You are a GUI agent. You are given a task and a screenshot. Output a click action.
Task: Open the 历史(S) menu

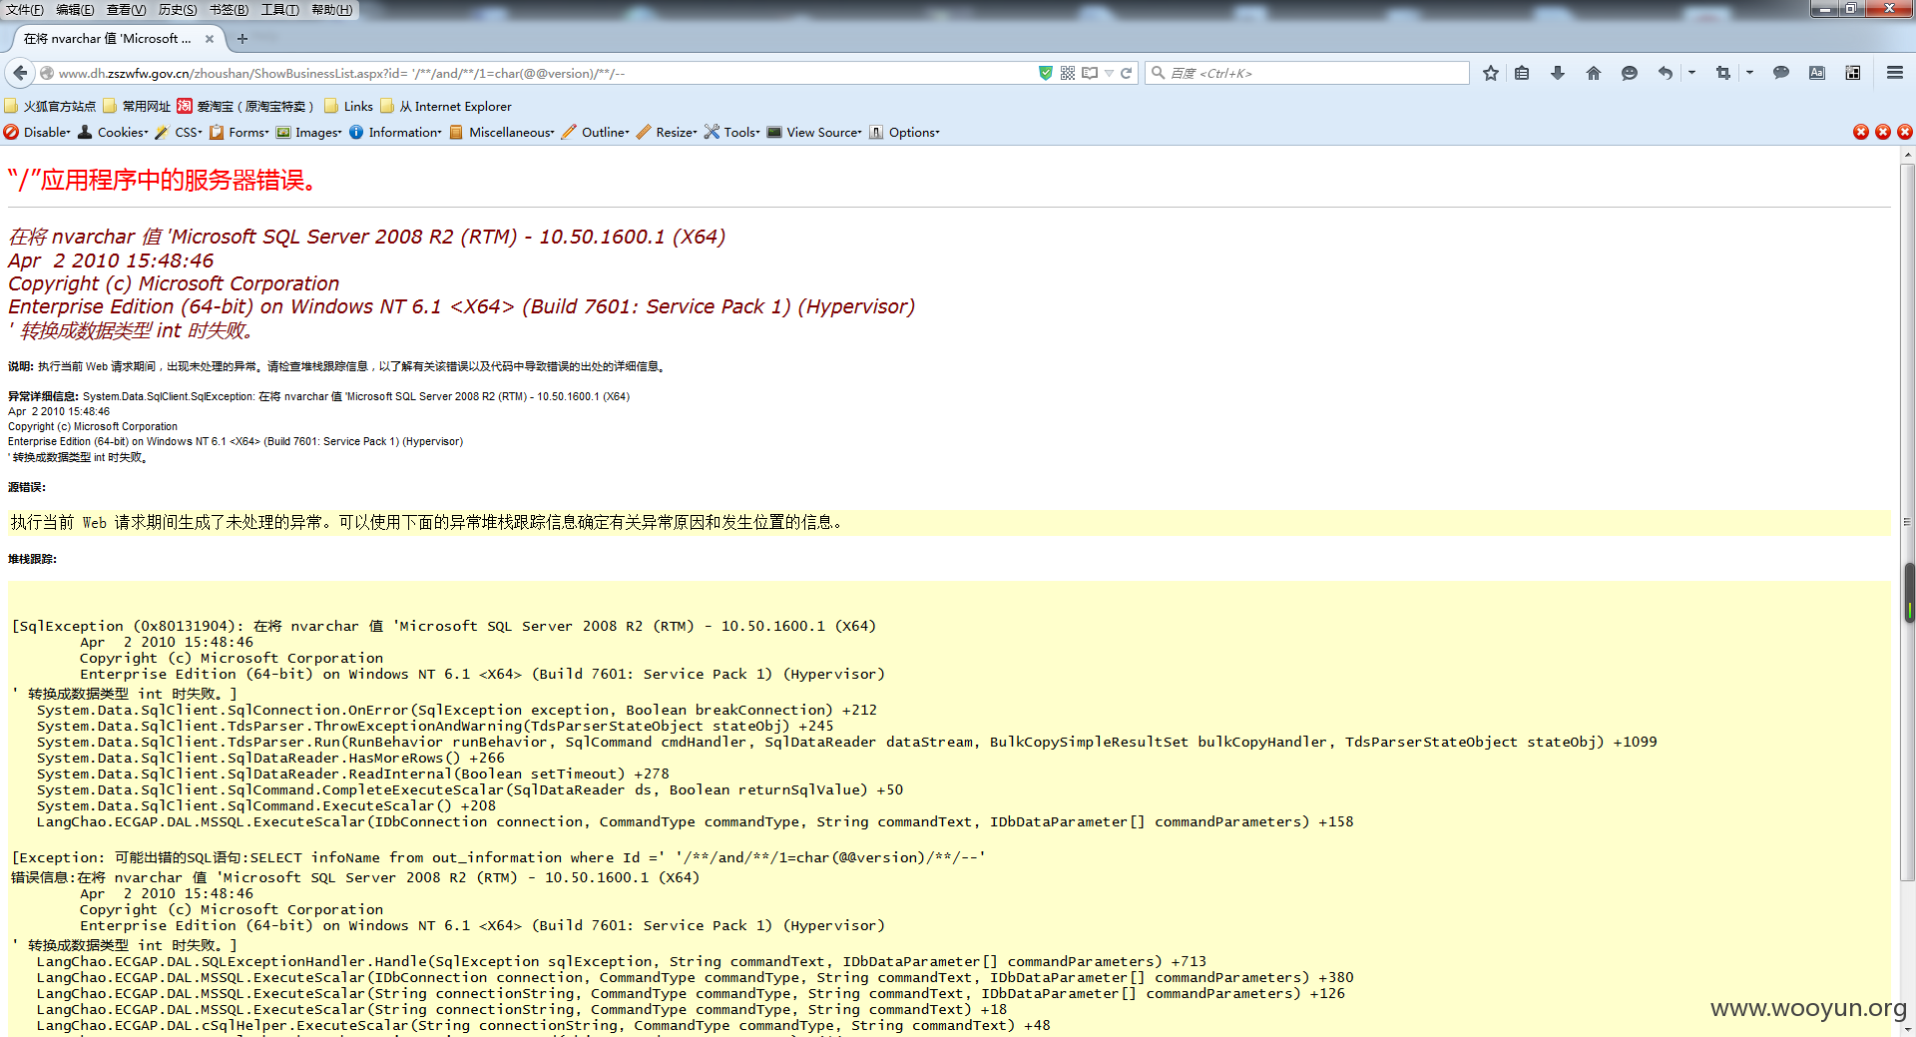[178, 10]
